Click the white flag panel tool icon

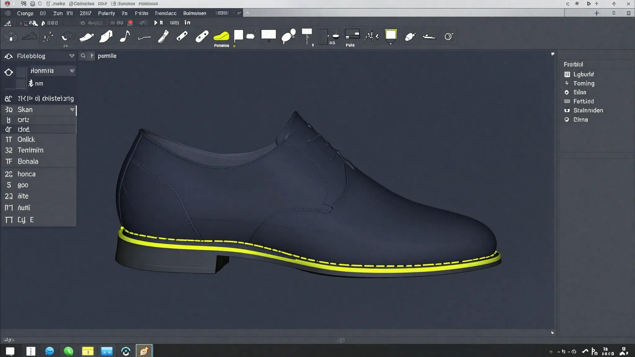pyautogui.click(x=238, y=36)
